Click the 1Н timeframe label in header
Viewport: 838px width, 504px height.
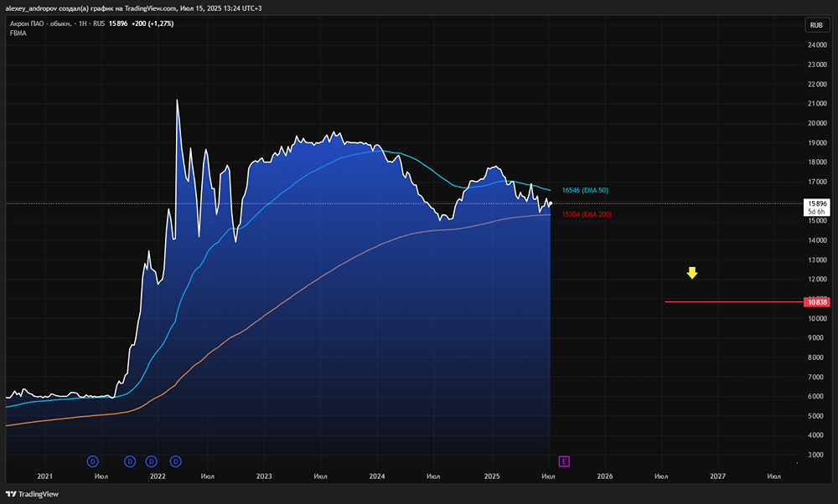click(83, 23)
